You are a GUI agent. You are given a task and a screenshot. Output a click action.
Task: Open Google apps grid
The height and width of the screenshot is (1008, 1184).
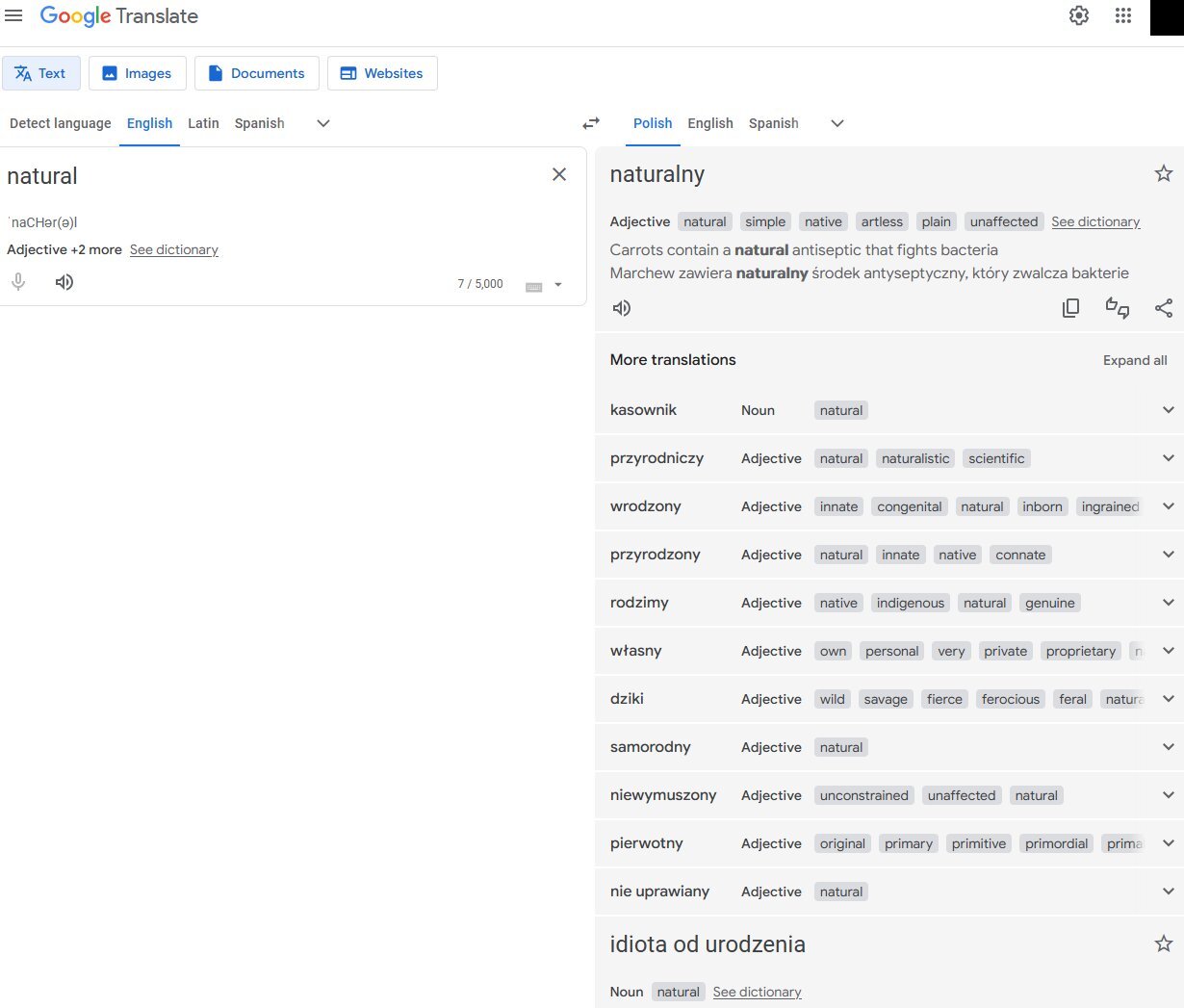(1123, 15)
